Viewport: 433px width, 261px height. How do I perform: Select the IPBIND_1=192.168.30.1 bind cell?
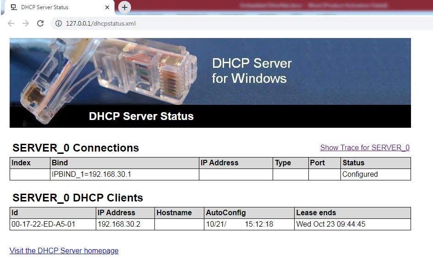pos(92,174)
